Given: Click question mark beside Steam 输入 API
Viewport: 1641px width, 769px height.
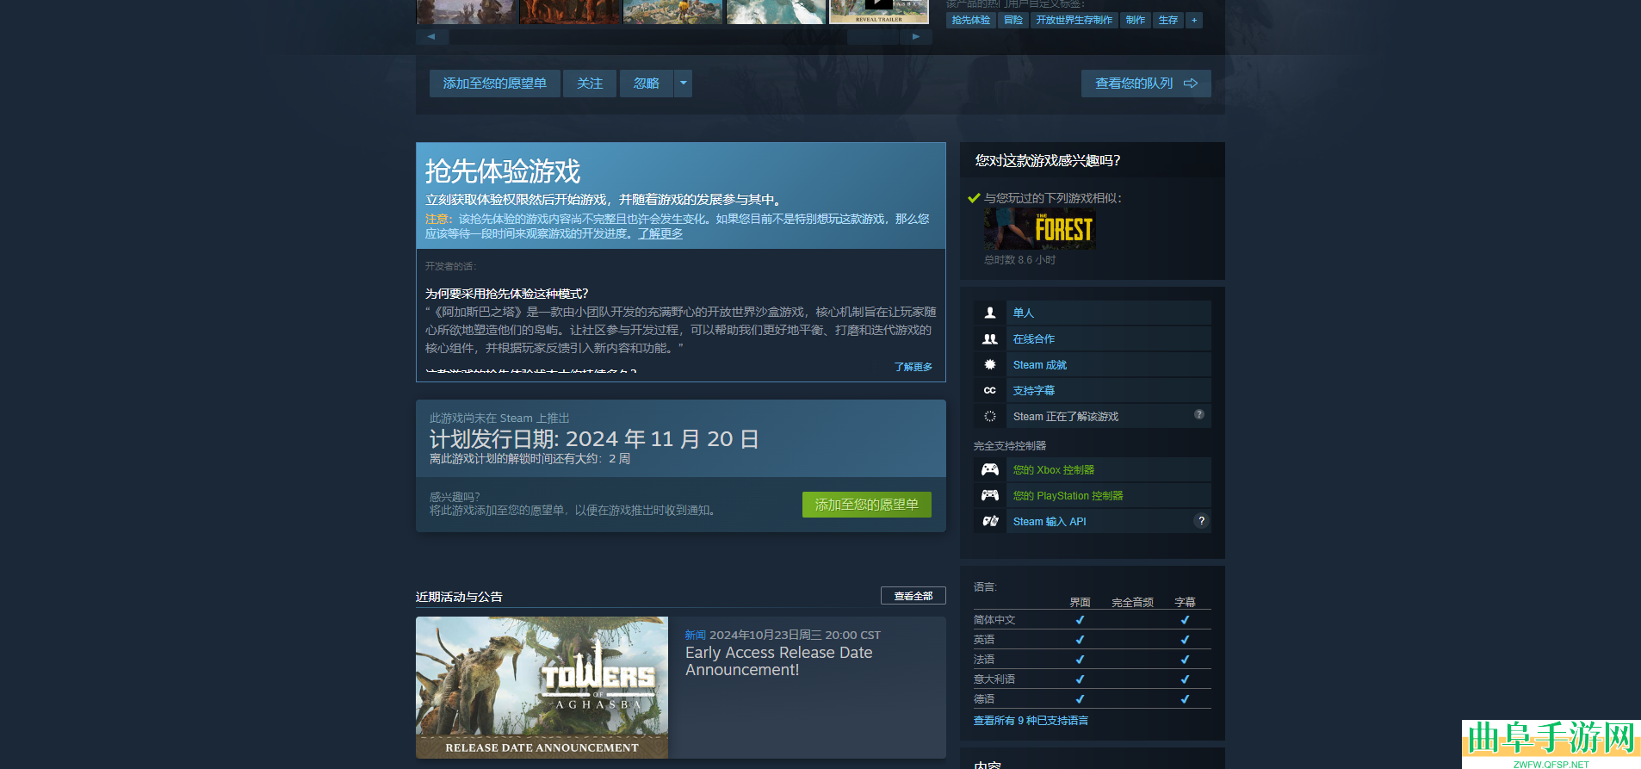Looking at the screenshot, I should [1201, 521].
